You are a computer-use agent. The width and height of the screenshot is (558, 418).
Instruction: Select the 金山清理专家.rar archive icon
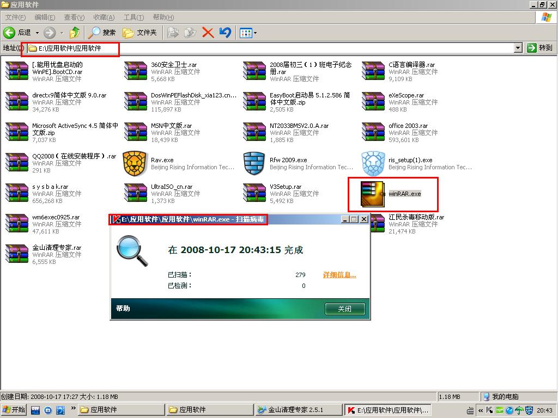point(17,254)
